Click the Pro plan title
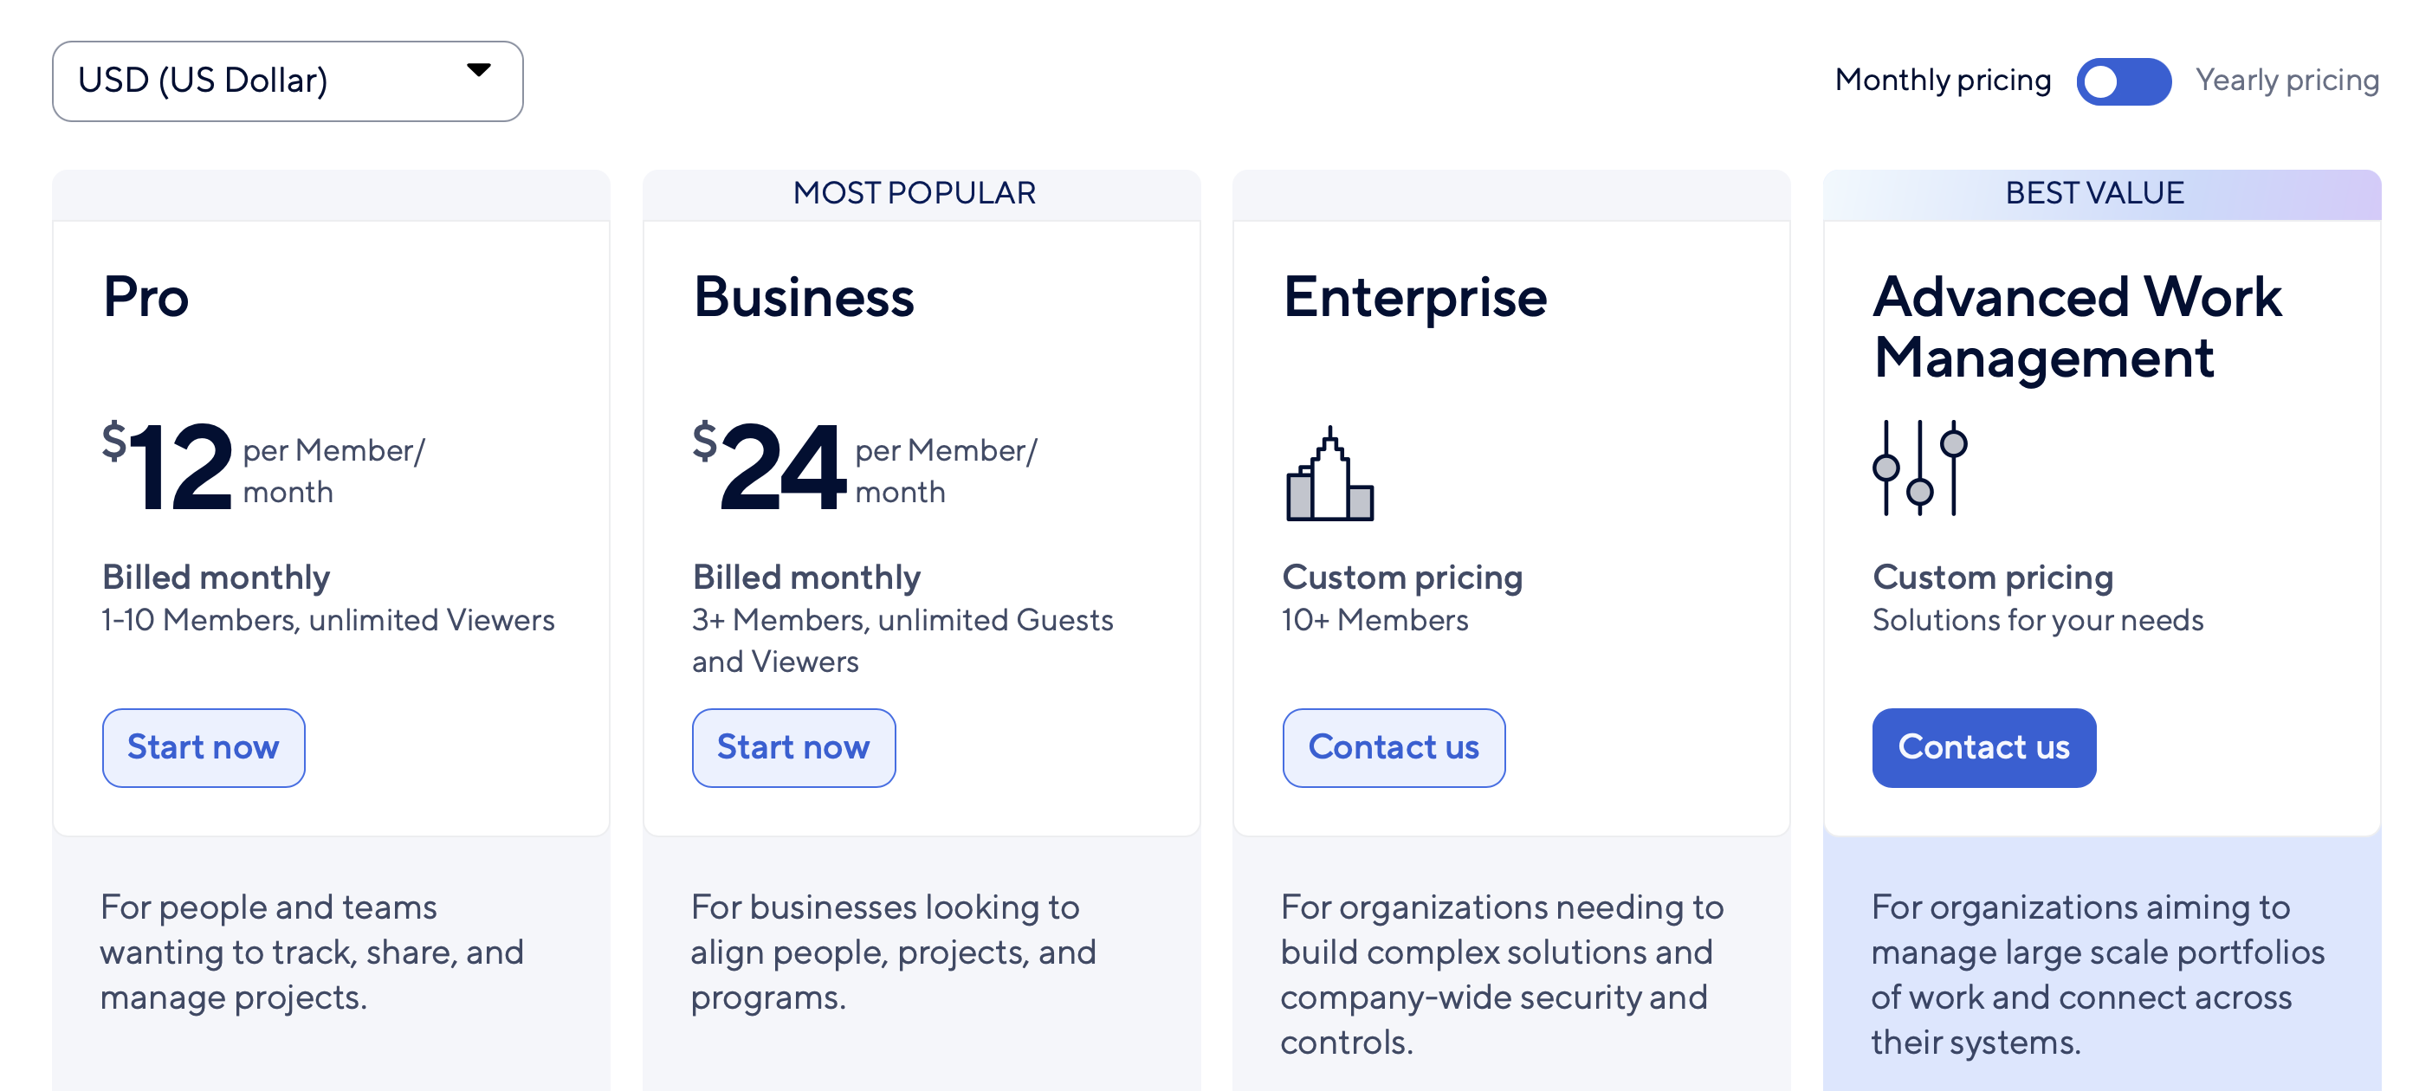 [146, 297]
